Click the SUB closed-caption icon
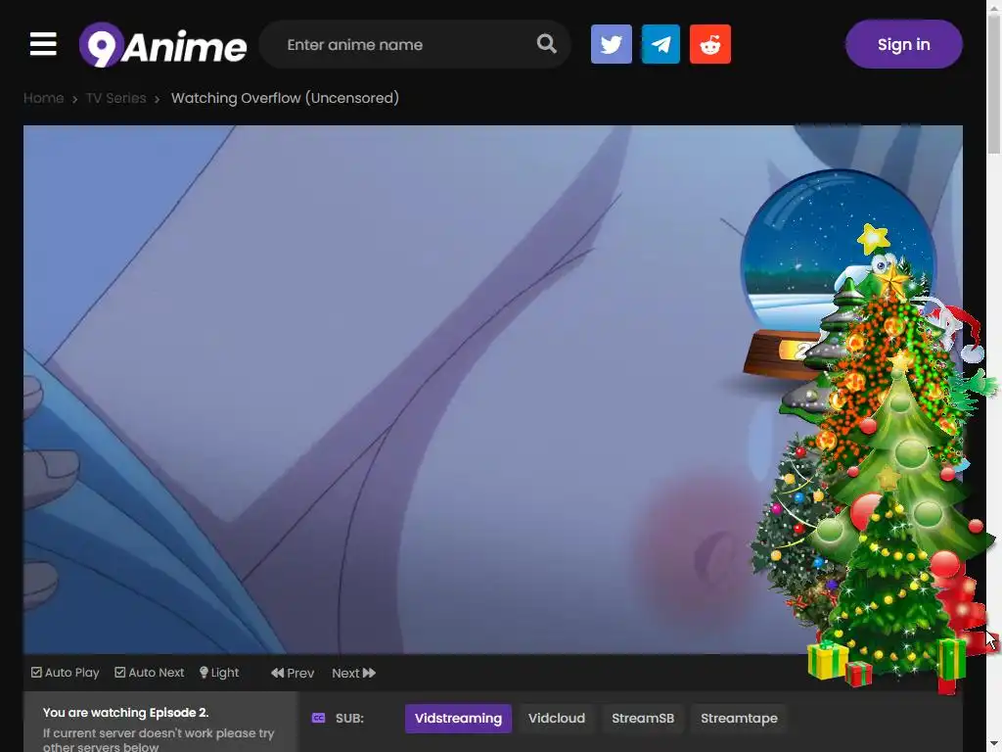Screen dimensions: 1002x752 [318, 718]
